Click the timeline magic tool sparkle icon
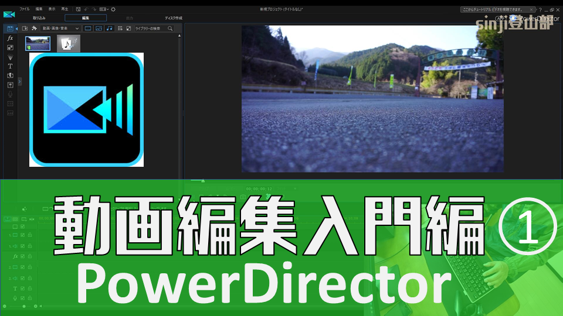 click(24, 209)
